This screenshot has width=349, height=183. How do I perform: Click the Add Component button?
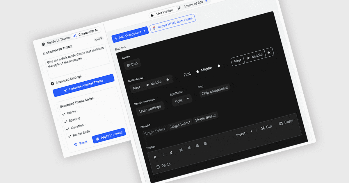tap(130, 35)
